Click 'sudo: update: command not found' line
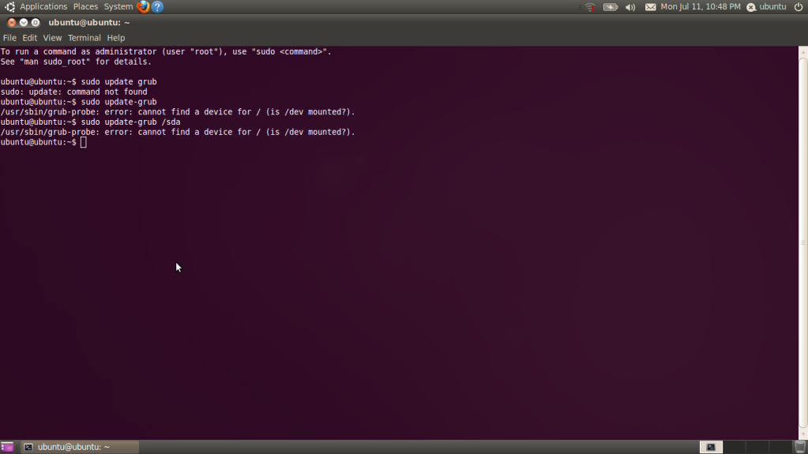The height and width of the screenshot is (454, 808). click(x=73, y=92)
